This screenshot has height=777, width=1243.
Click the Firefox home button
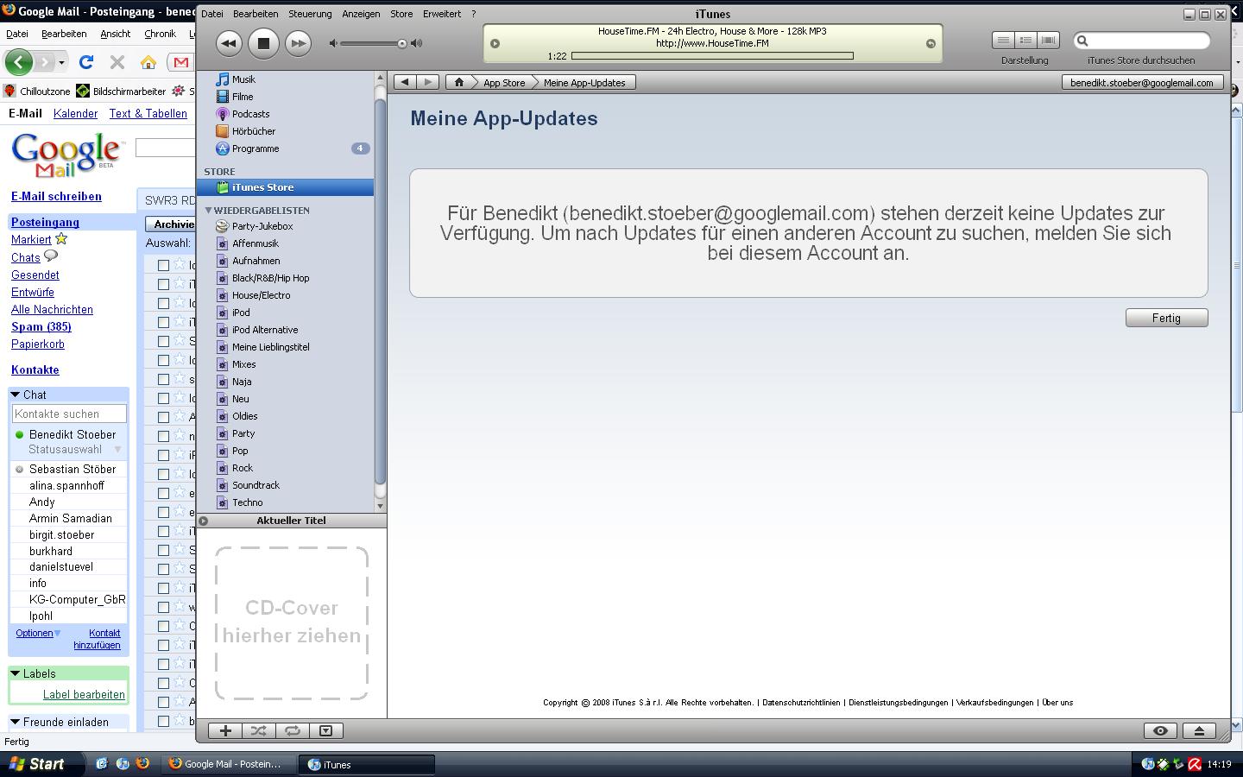click(x=148, y=62)
